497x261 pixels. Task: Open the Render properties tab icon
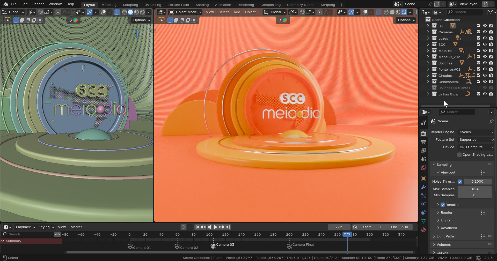[x=423, y=133]
